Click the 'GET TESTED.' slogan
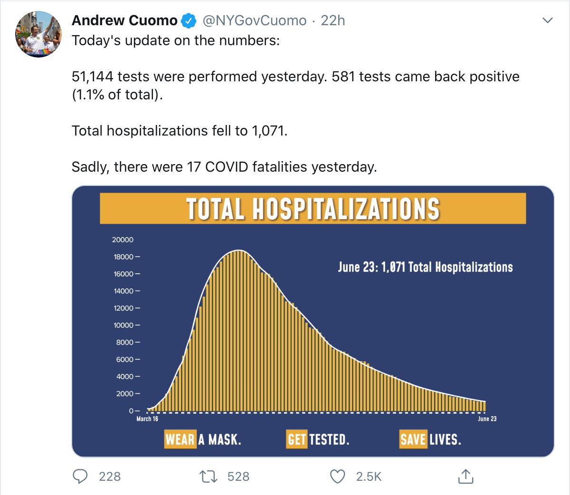570x495 pixels. (318, 439)
